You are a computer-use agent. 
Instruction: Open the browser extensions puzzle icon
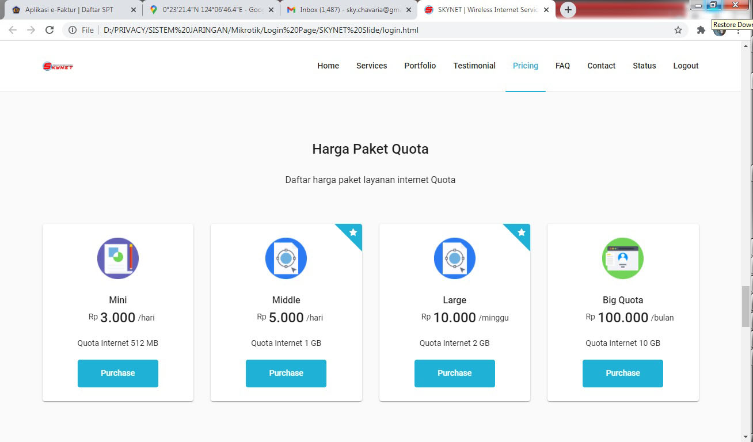(701, 30)
